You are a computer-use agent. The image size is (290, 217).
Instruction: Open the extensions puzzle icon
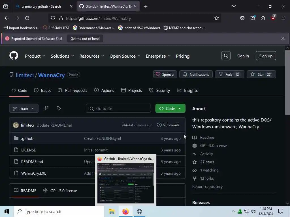[263, 18]
